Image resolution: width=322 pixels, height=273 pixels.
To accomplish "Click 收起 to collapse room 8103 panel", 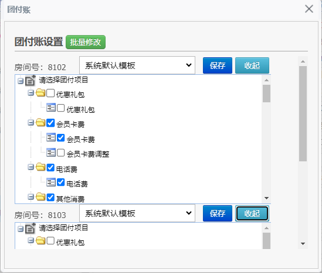I will coord(252,213).
